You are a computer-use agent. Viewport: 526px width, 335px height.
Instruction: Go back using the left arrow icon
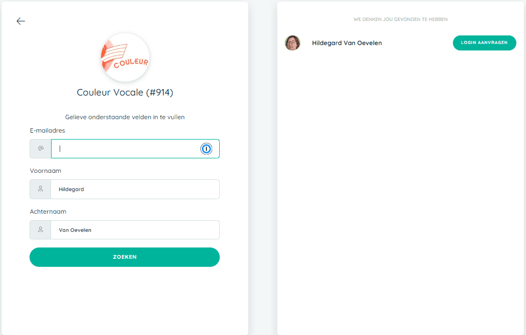point(21,21)
